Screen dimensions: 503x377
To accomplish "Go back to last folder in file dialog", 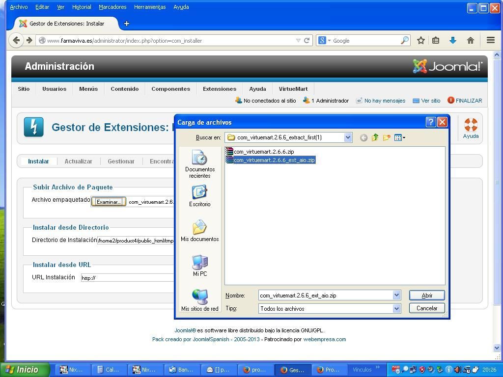I will point(363,138).
